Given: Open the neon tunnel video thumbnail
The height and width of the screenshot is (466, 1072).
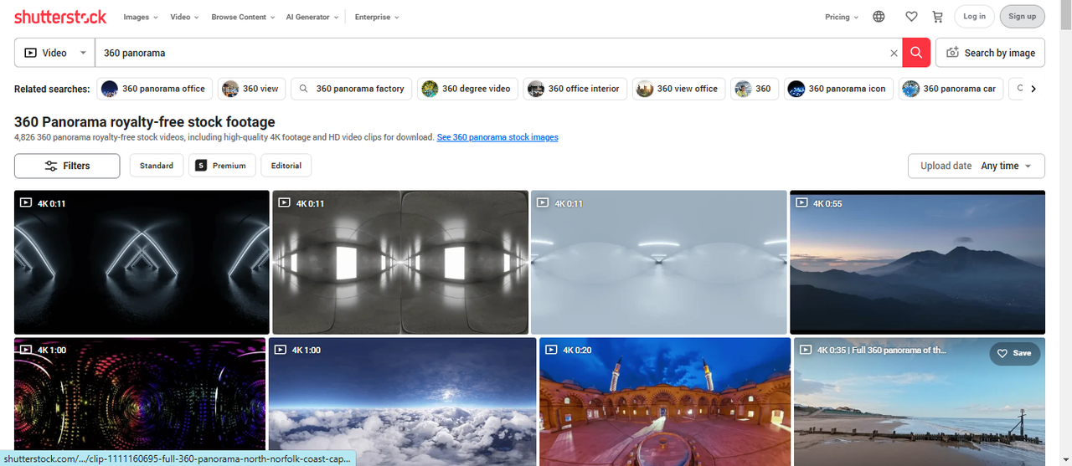Looking at the screenshot, I should pyautogui.click(x=142, y=262).
